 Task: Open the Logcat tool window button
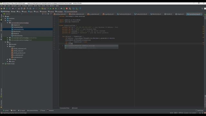pos(22,111)
